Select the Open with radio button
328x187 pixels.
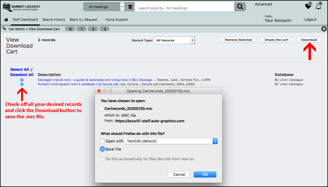pos(102,141)
